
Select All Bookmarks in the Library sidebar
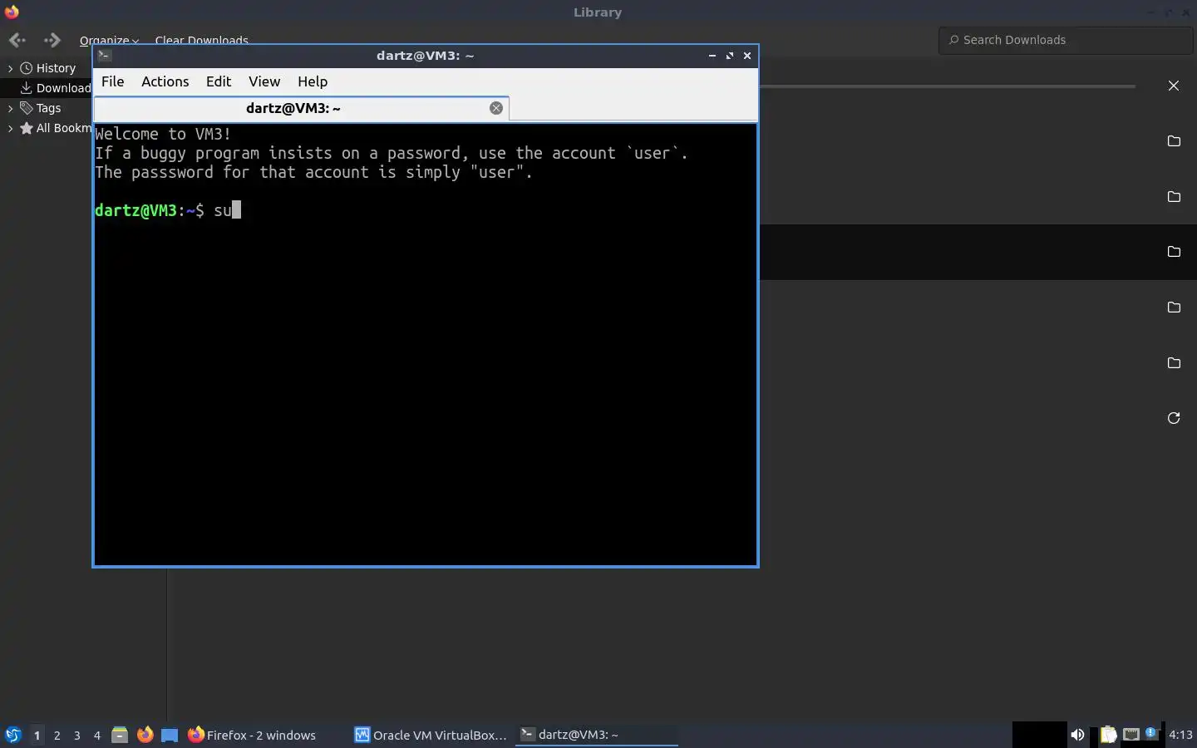click(x=55, y=128)
